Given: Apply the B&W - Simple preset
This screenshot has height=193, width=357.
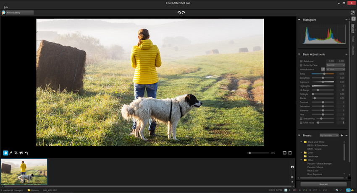Looking at the screenshot, I should [314, 149].
